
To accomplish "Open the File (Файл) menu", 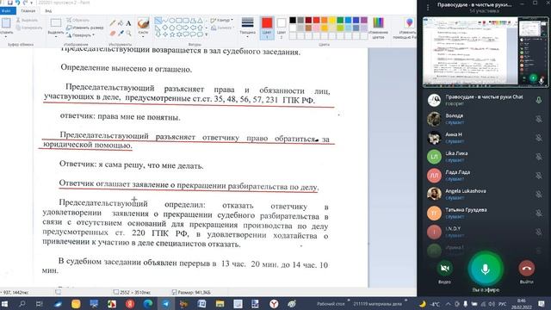I will pos(7,11).
